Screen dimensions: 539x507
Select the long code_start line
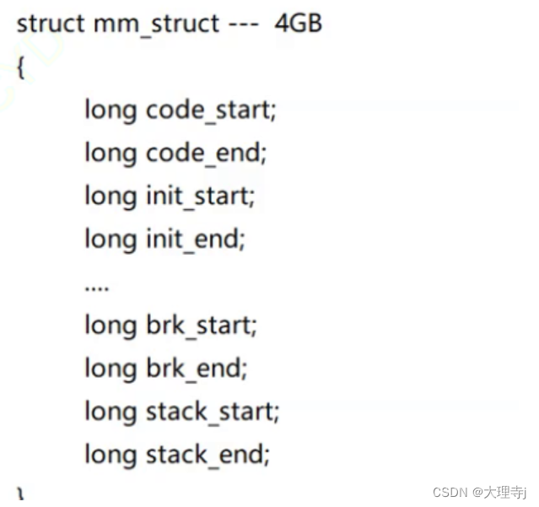point(181,111)
